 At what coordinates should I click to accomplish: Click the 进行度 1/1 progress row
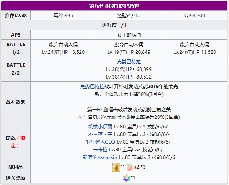pos(114,25)
